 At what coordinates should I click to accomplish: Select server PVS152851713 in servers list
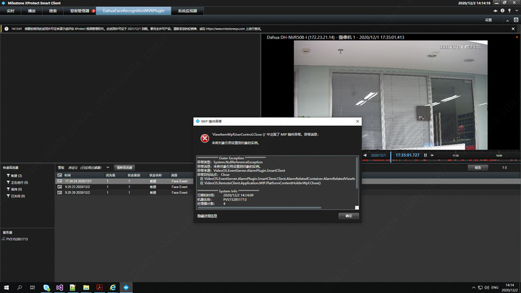pyautogui.click(x=17, y=238)
